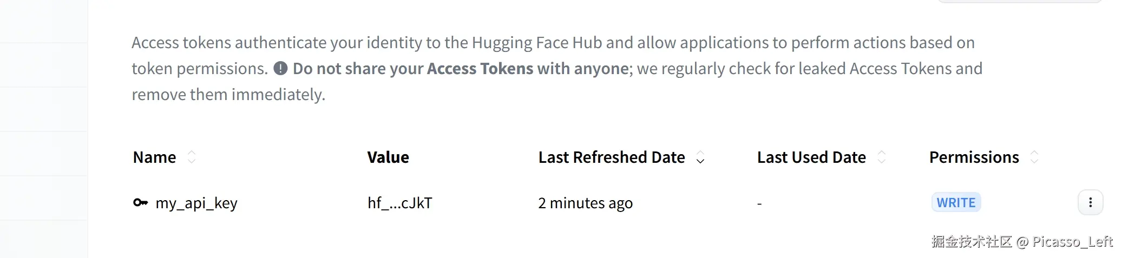
Task: Sort by Permissions using its arrow icon
Action: click(1034, 157)
